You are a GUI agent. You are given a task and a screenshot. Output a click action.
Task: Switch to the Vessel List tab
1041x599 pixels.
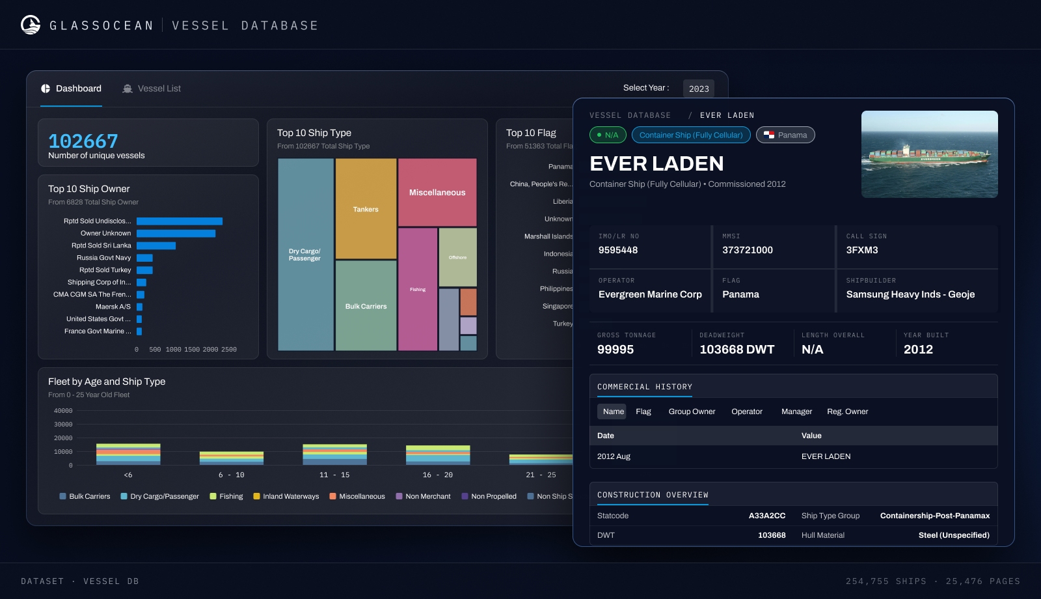click(152, 89)
